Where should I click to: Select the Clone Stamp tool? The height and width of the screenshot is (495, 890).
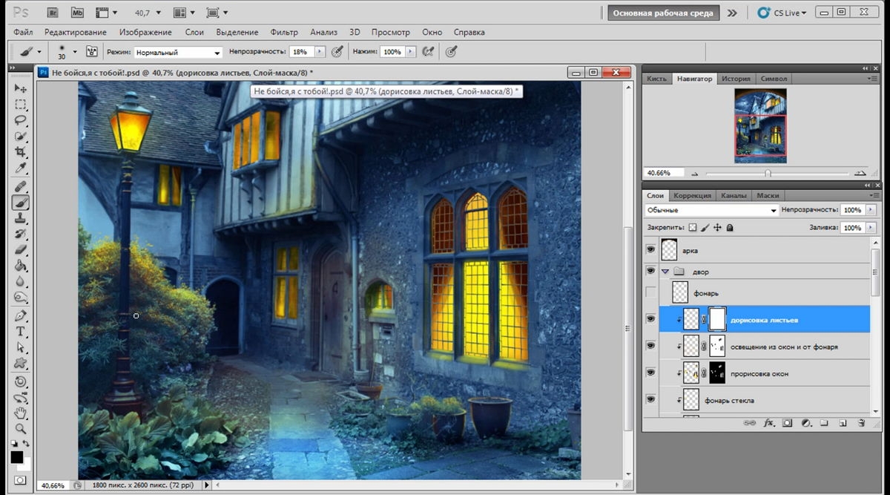(21, 218)
